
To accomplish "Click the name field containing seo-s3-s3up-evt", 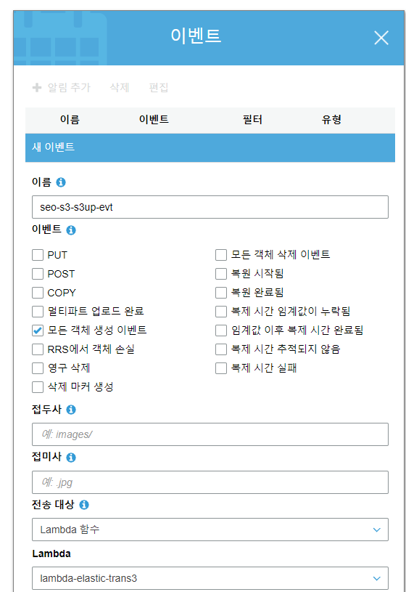I will [210, 207].
